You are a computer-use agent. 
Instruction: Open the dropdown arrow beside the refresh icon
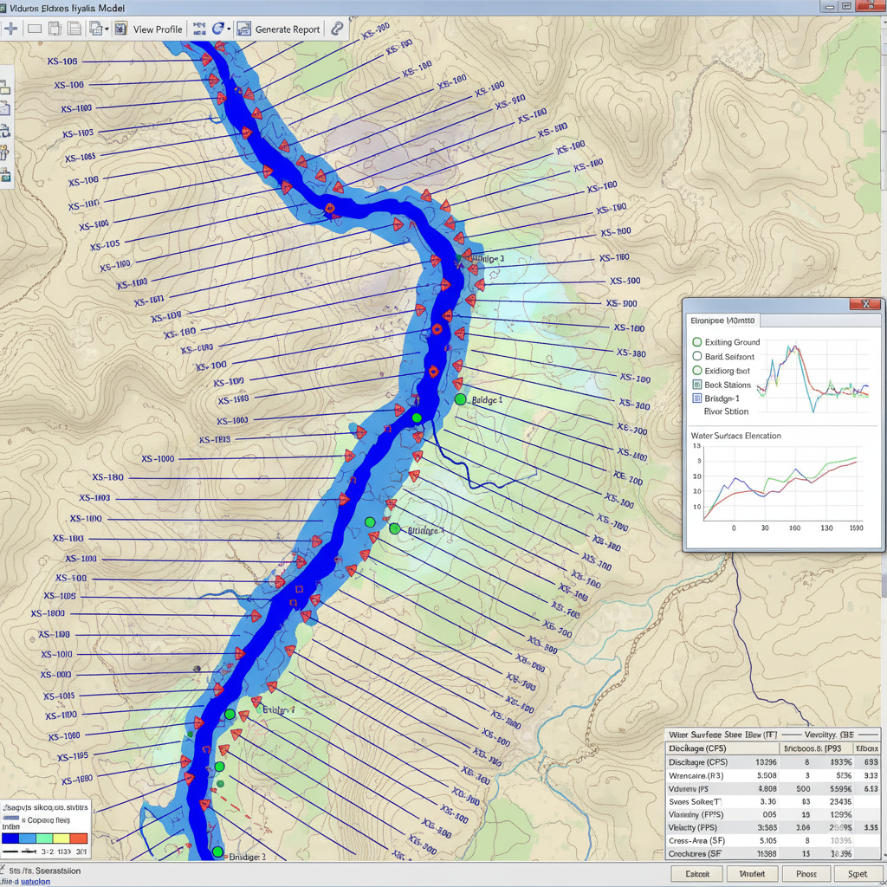(x=229, y=29)
